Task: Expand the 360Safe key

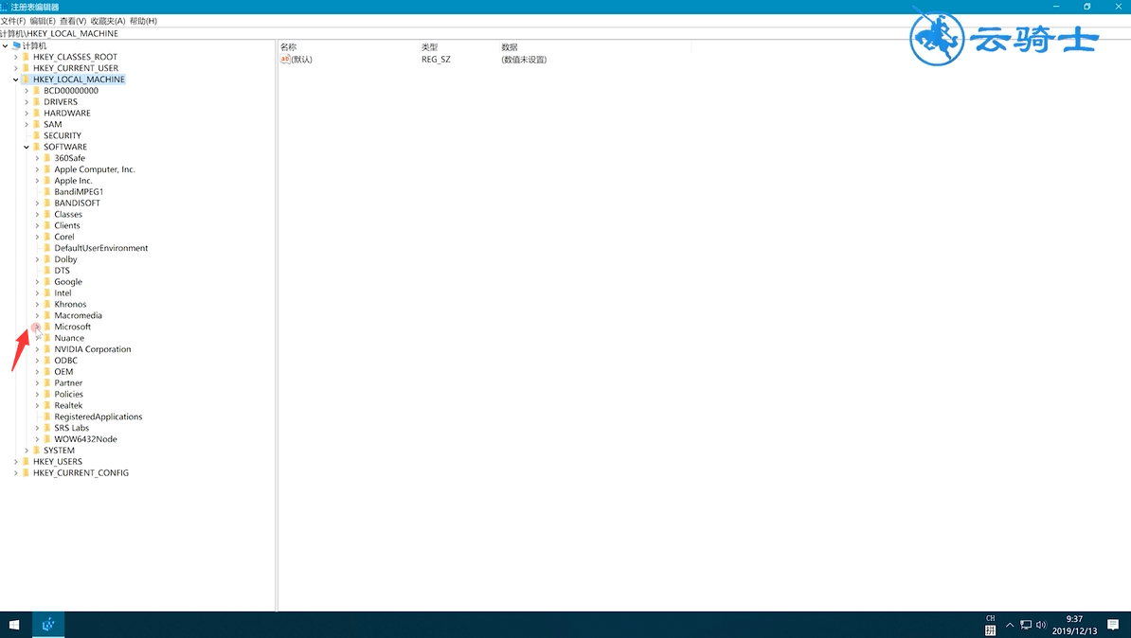Action: [38, 158]
